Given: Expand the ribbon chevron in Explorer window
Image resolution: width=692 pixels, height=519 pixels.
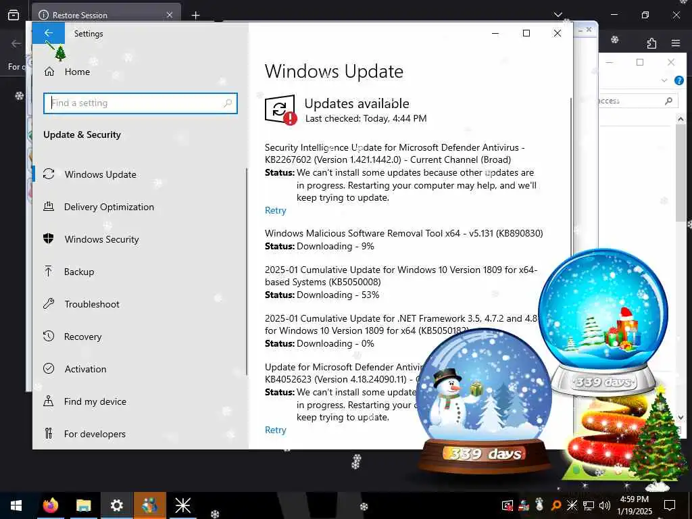Looking at the screenshot, I should [664, 80].
